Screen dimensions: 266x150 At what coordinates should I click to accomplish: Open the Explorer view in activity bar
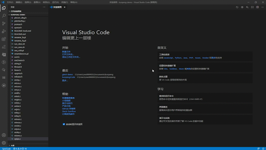point(4,8)
